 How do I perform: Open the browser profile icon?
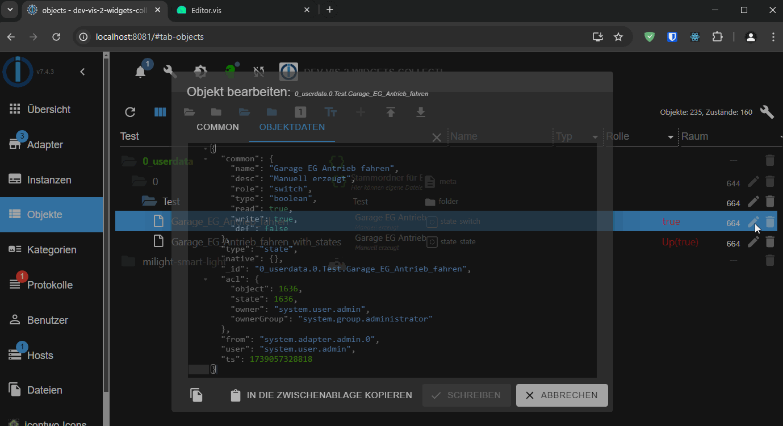pos(751,37)
